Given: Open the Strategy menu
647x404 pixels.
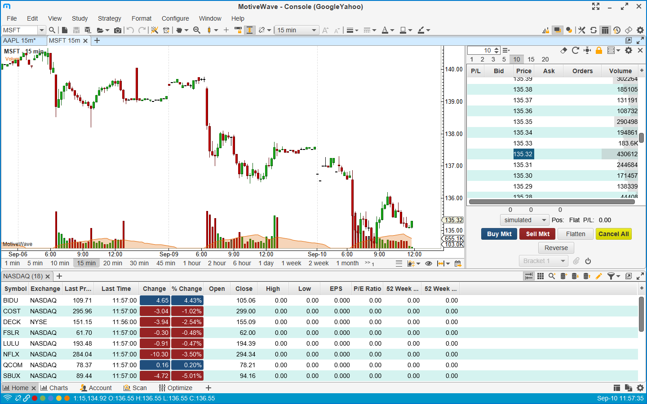Looking at the screenshot, I should click(109, 18).
